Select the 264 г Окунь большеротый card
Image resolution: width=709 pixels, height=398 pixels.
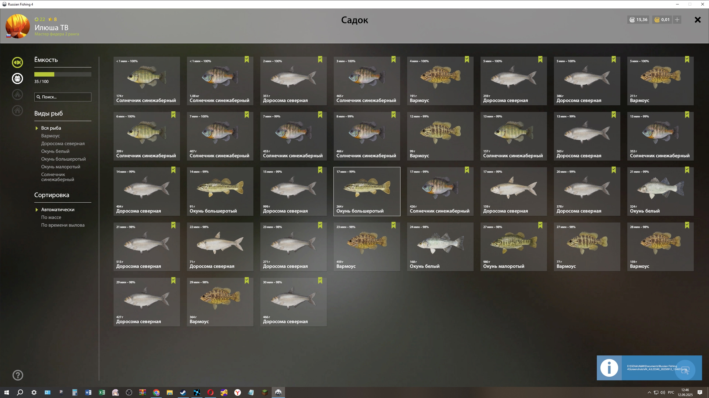coord(367,192)
